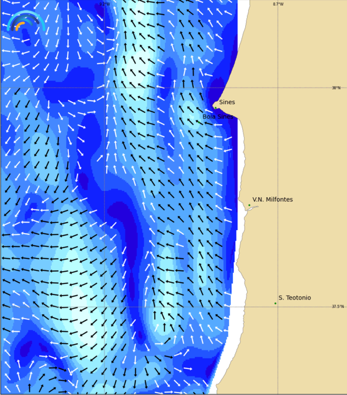This screenshot has height=395, width=347.
Task: Click where 9.2°W and 37.5°N gridlines cross
Action: 105,307
